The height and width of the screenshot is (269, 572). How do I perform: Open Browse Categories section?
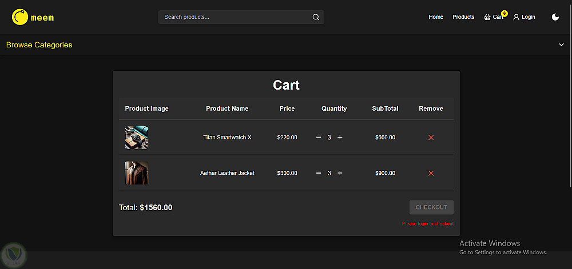[x=39, y=45]
